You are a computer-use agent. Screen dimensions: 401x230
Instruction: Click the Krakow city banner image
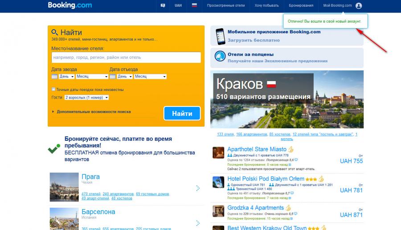pos(287,99)
